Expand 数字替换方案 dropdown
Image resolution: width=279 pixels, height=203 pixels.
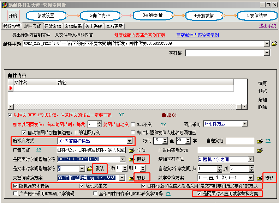pyautogui.click(x=250, y=178)
